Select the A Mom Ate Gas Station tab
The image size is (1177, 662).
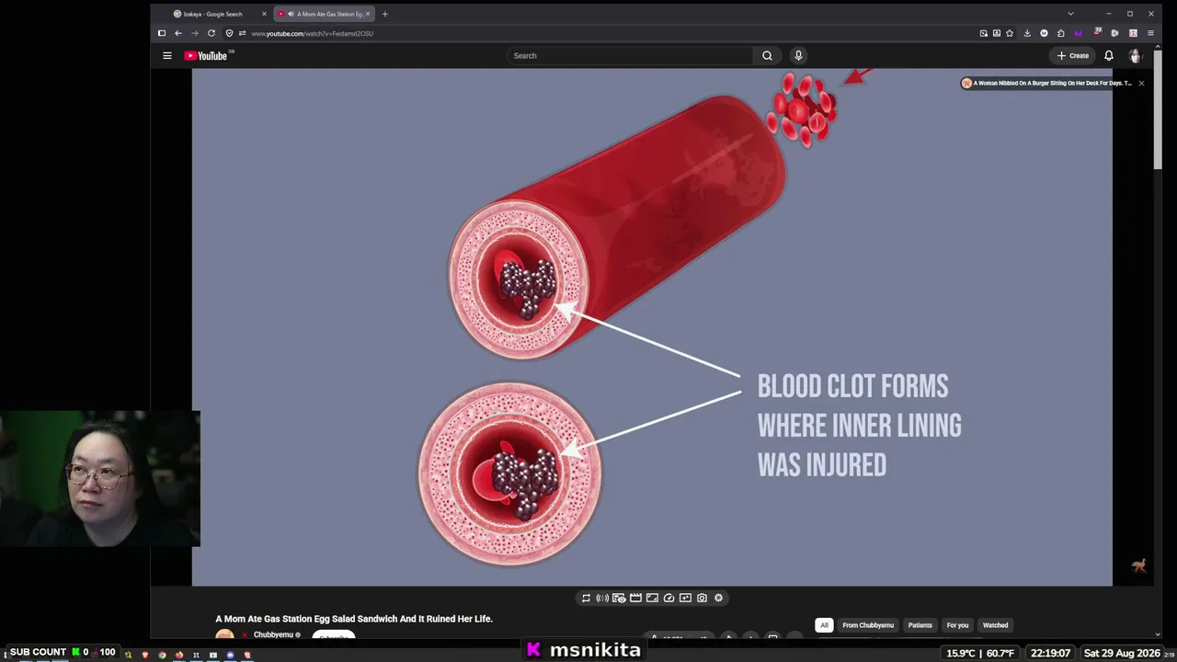(x=324, y=14)
